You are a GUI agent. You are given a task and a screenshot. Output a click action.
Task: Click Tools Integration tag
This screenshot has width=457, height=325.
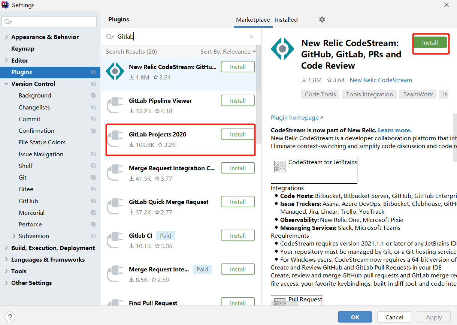369,94
